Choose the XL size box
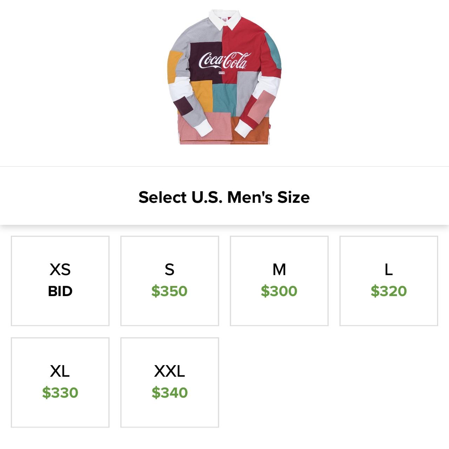The width and height of the screenshot is (449, 449). 60,382
